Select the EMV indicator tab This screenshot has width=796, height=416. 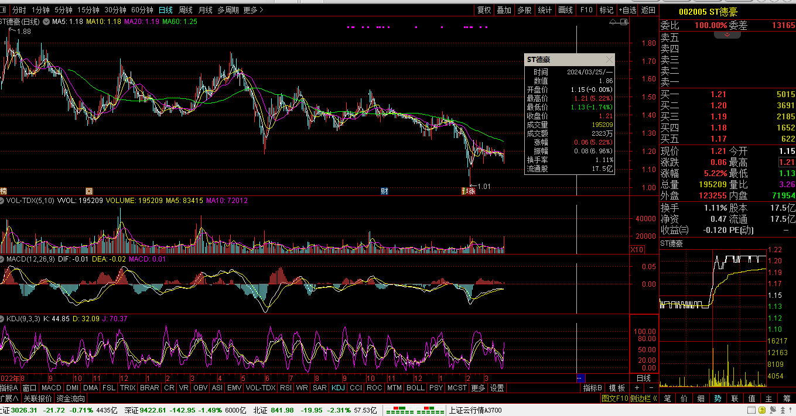coord(234,388)
